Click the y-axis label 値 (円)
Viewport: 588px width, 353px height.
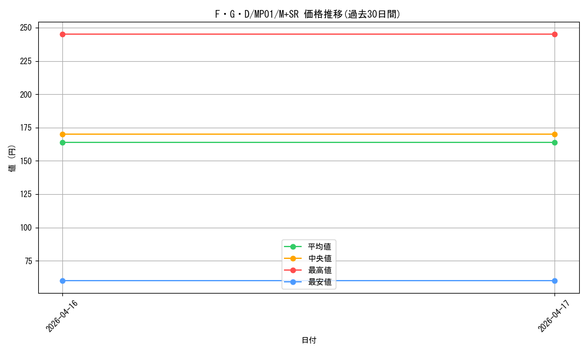[12, 158]
